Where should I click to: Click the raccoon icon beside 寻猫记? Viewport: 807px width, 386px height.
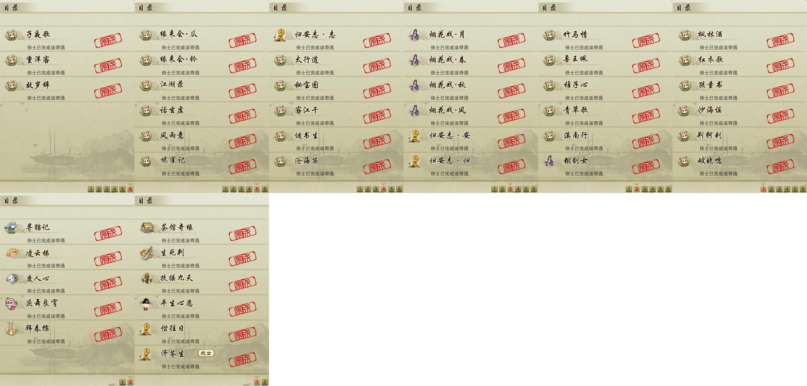(12, 227)
